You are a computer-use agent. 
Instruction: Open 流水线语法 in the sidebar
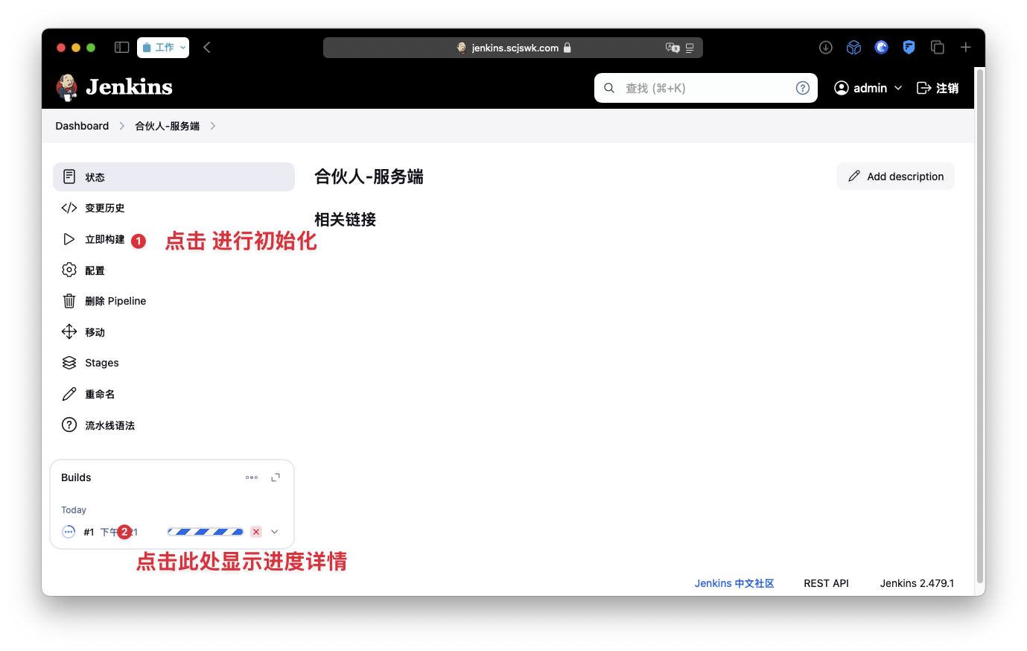tap(174, 425)
